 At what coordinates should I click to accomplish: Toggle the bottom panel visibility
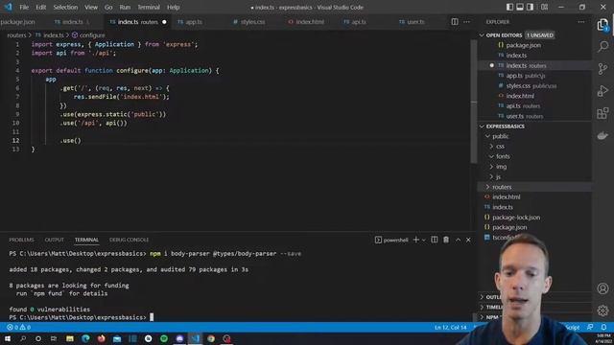[520, 7]
